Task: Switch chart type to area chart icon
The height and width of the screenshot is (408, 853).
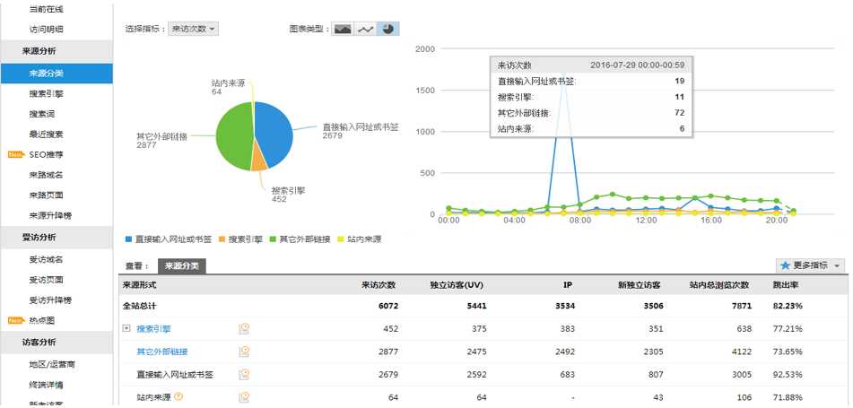Action: tap(343, 29)
